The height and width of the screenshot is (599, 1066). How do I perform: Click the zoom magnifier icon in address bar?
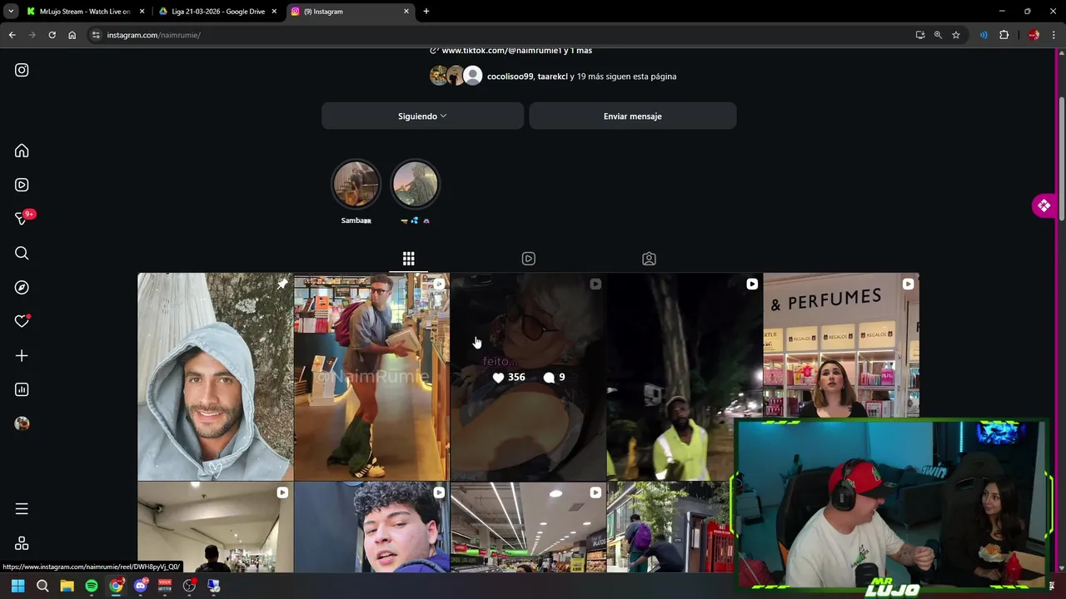[938, 35]
